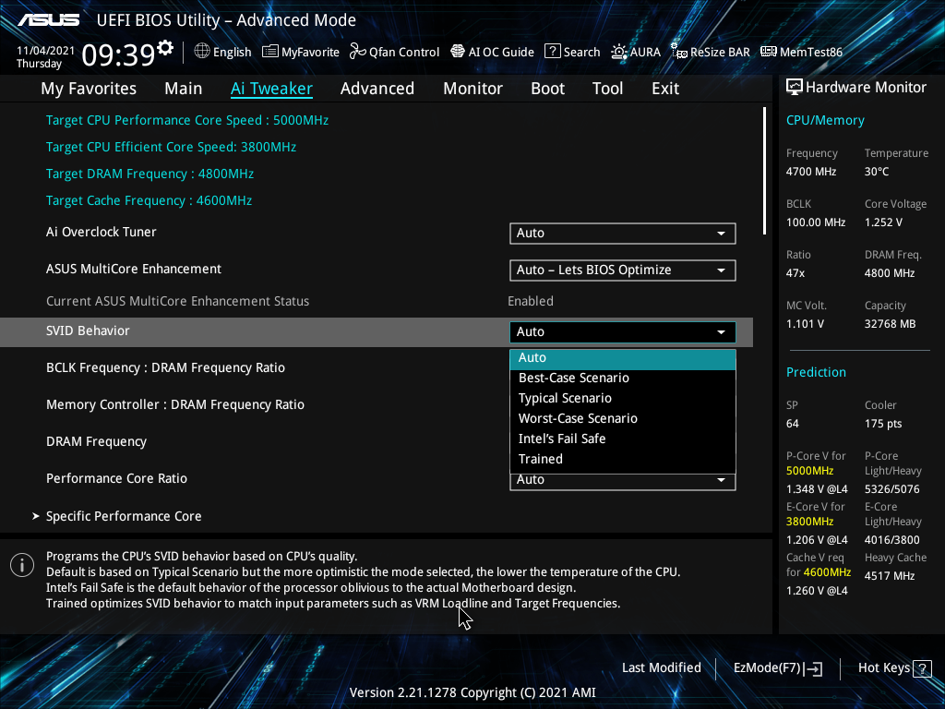This screenshot has height=709, width=945.
Task: Select BCLK Frequency : DRAM Frequency Ratio row
Action: [166, 367]
